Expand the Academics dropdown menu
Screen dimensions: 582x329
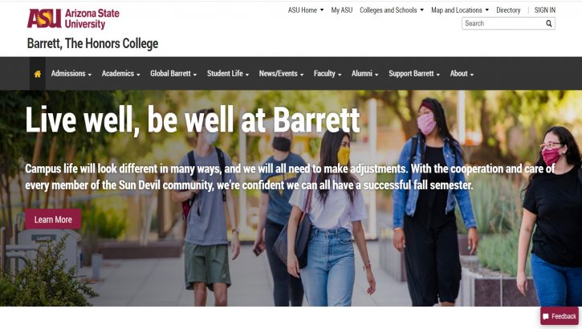point(121,74)
